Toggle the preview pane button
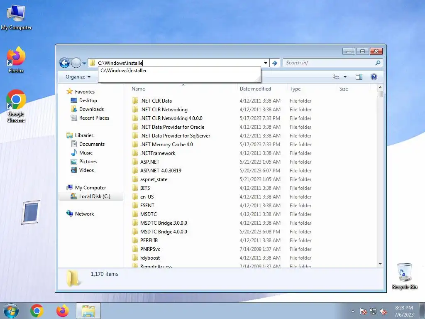Viewport: 425px width, 319px height. [359, 77]
